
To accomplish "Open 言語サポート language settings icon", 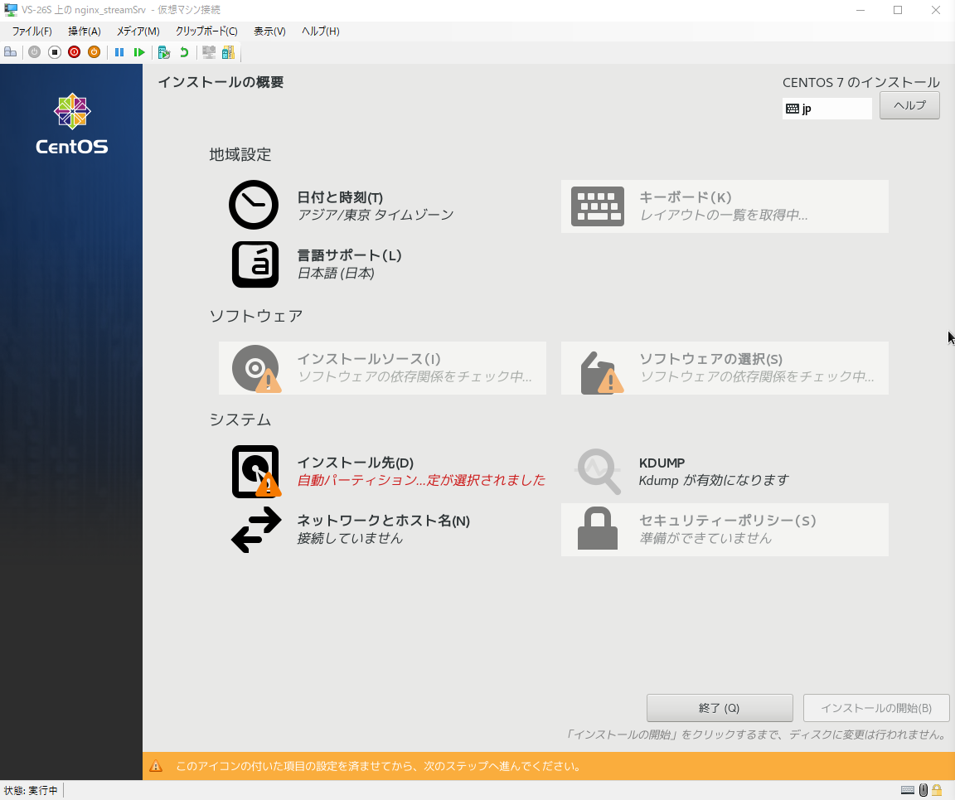I will (255, 264).
